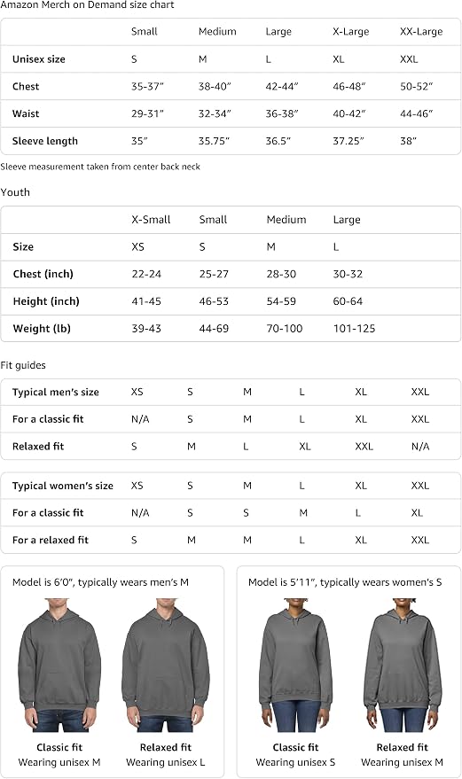The height and width of the screenshot is (779, 462).
Task: Select the X-Small youth column header
Action: (x=151, y=220)
